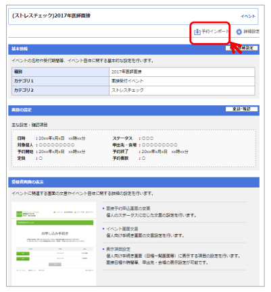
Task: Open the イベント link at top right
Action: click(x=248, y=16)
